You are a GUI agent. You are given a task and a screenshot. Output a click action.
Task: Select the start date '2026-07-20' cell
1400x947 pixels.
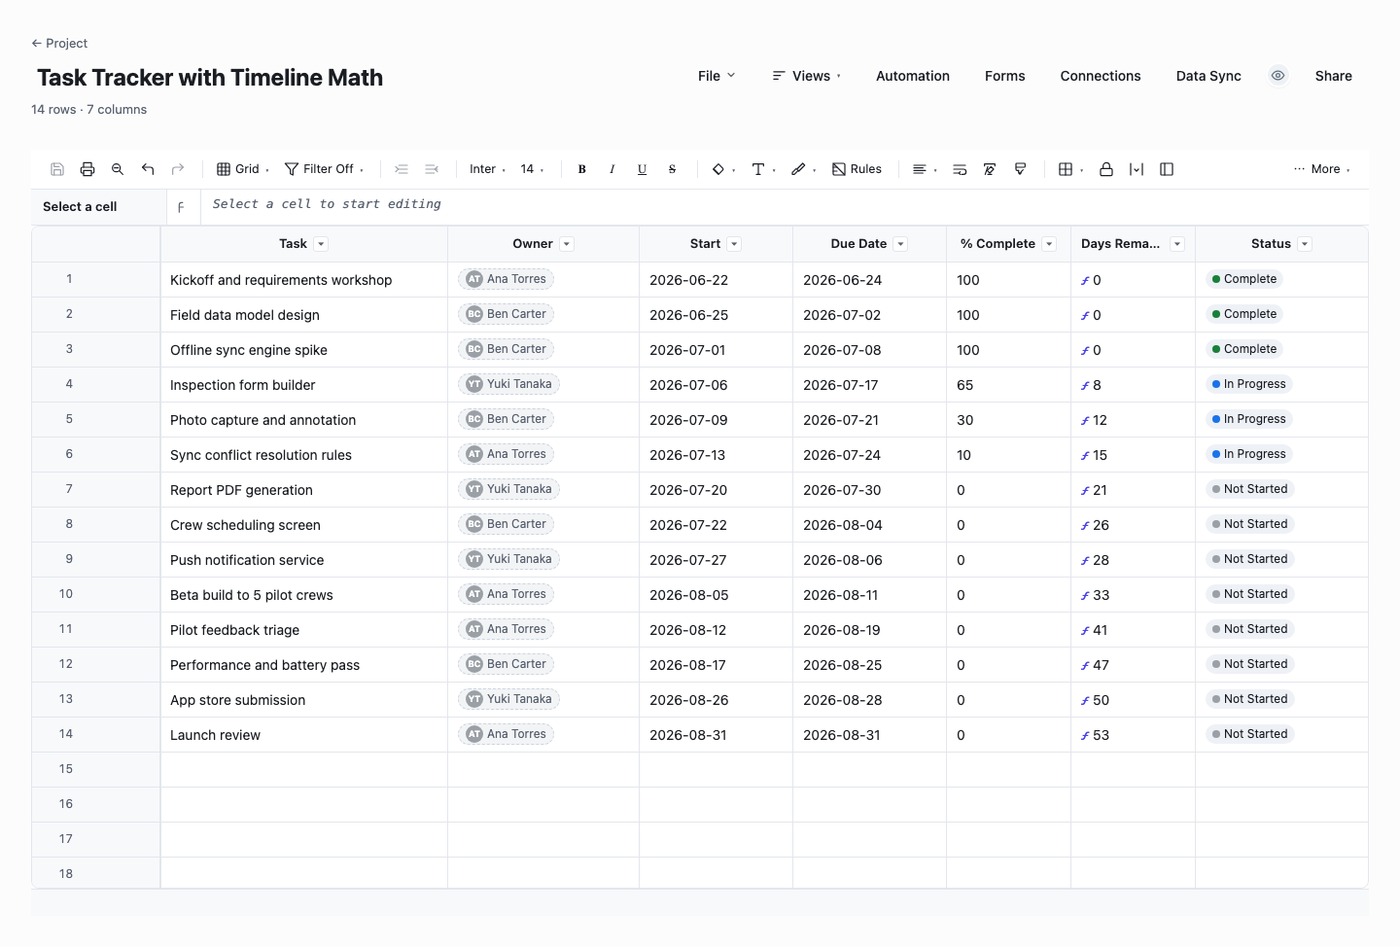tap(716, 490)
